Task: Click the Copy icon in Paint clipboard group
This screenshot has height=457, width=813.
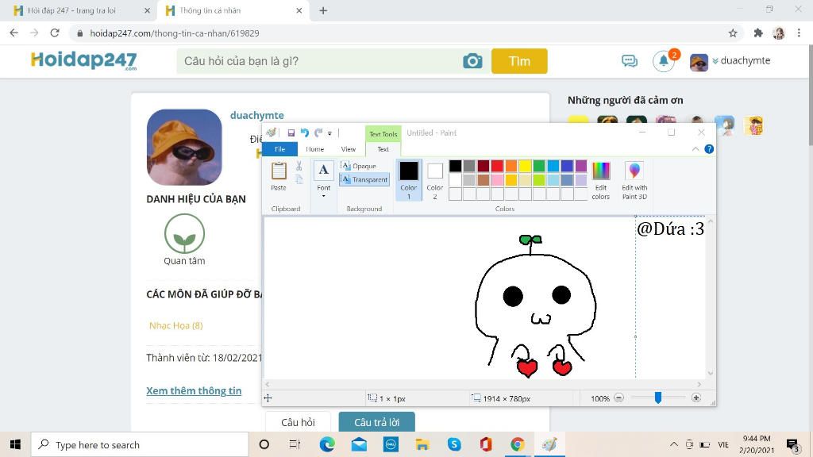Action: click(299, 179)
